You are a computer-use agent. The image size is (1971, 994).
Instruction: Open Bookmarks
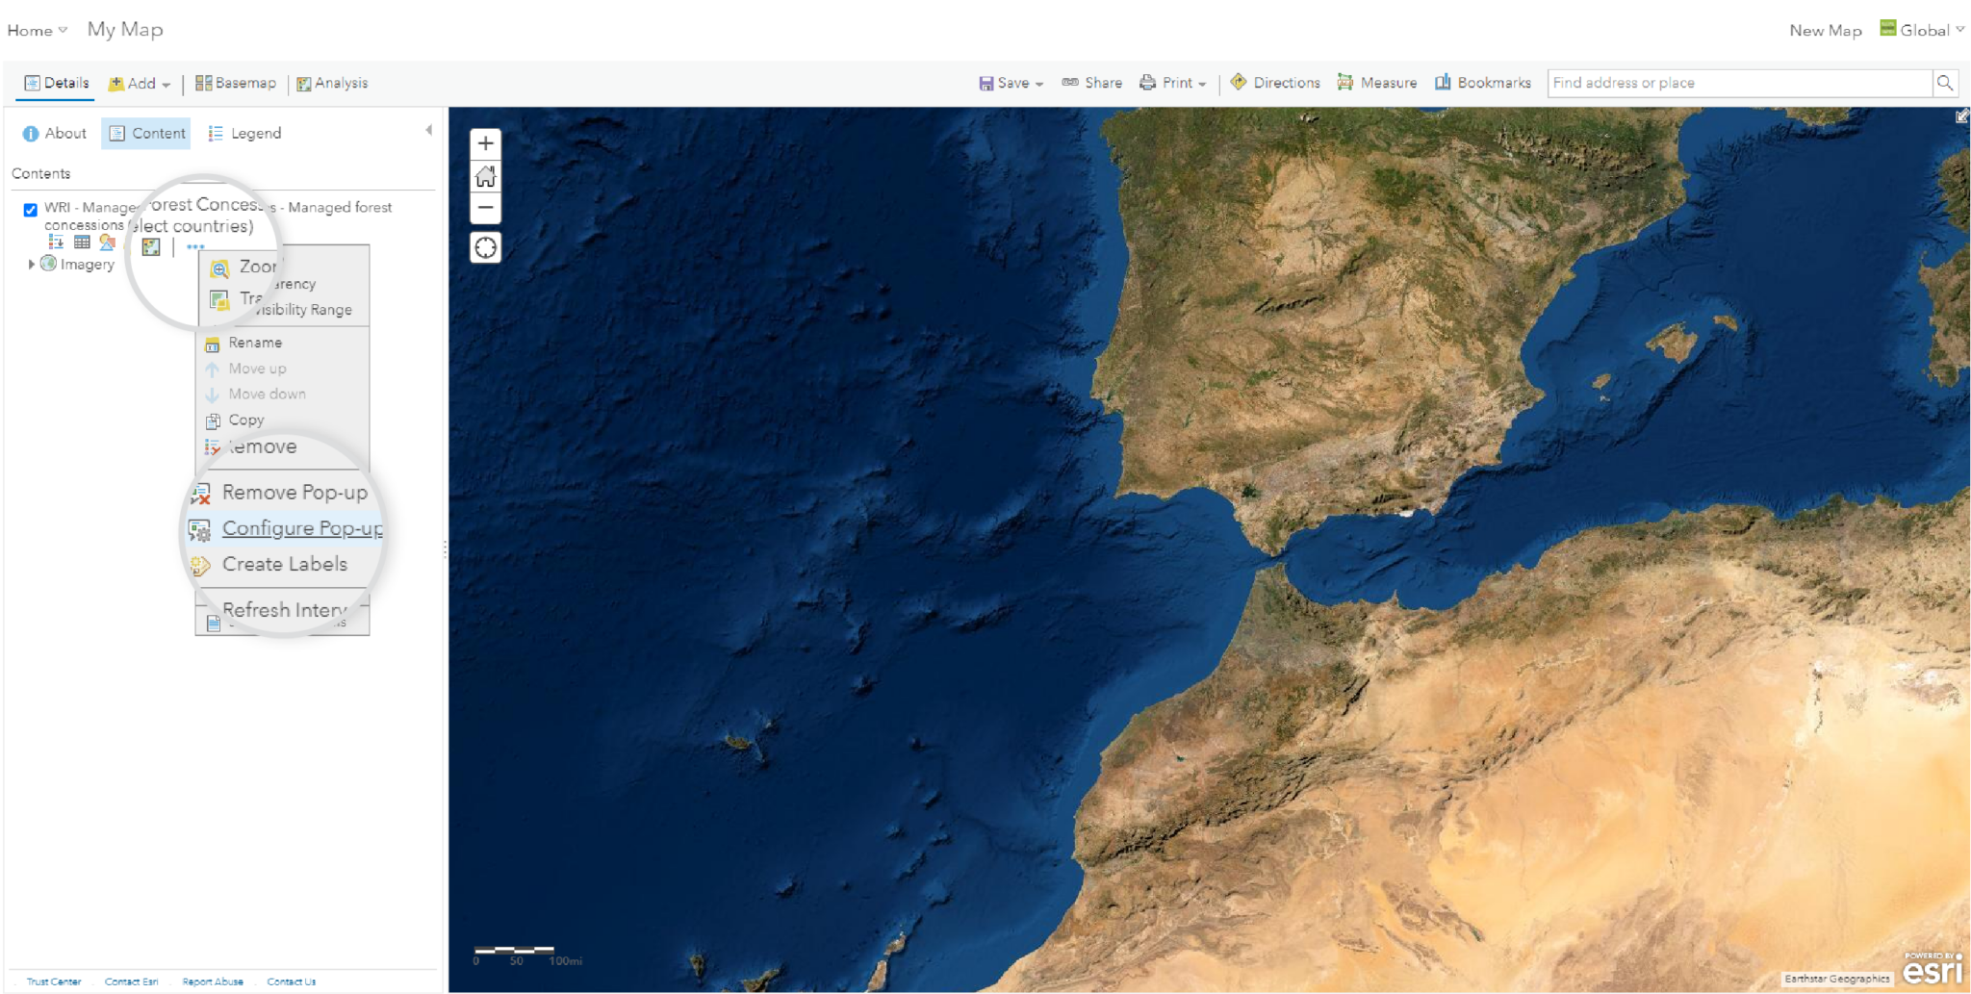1483,84
